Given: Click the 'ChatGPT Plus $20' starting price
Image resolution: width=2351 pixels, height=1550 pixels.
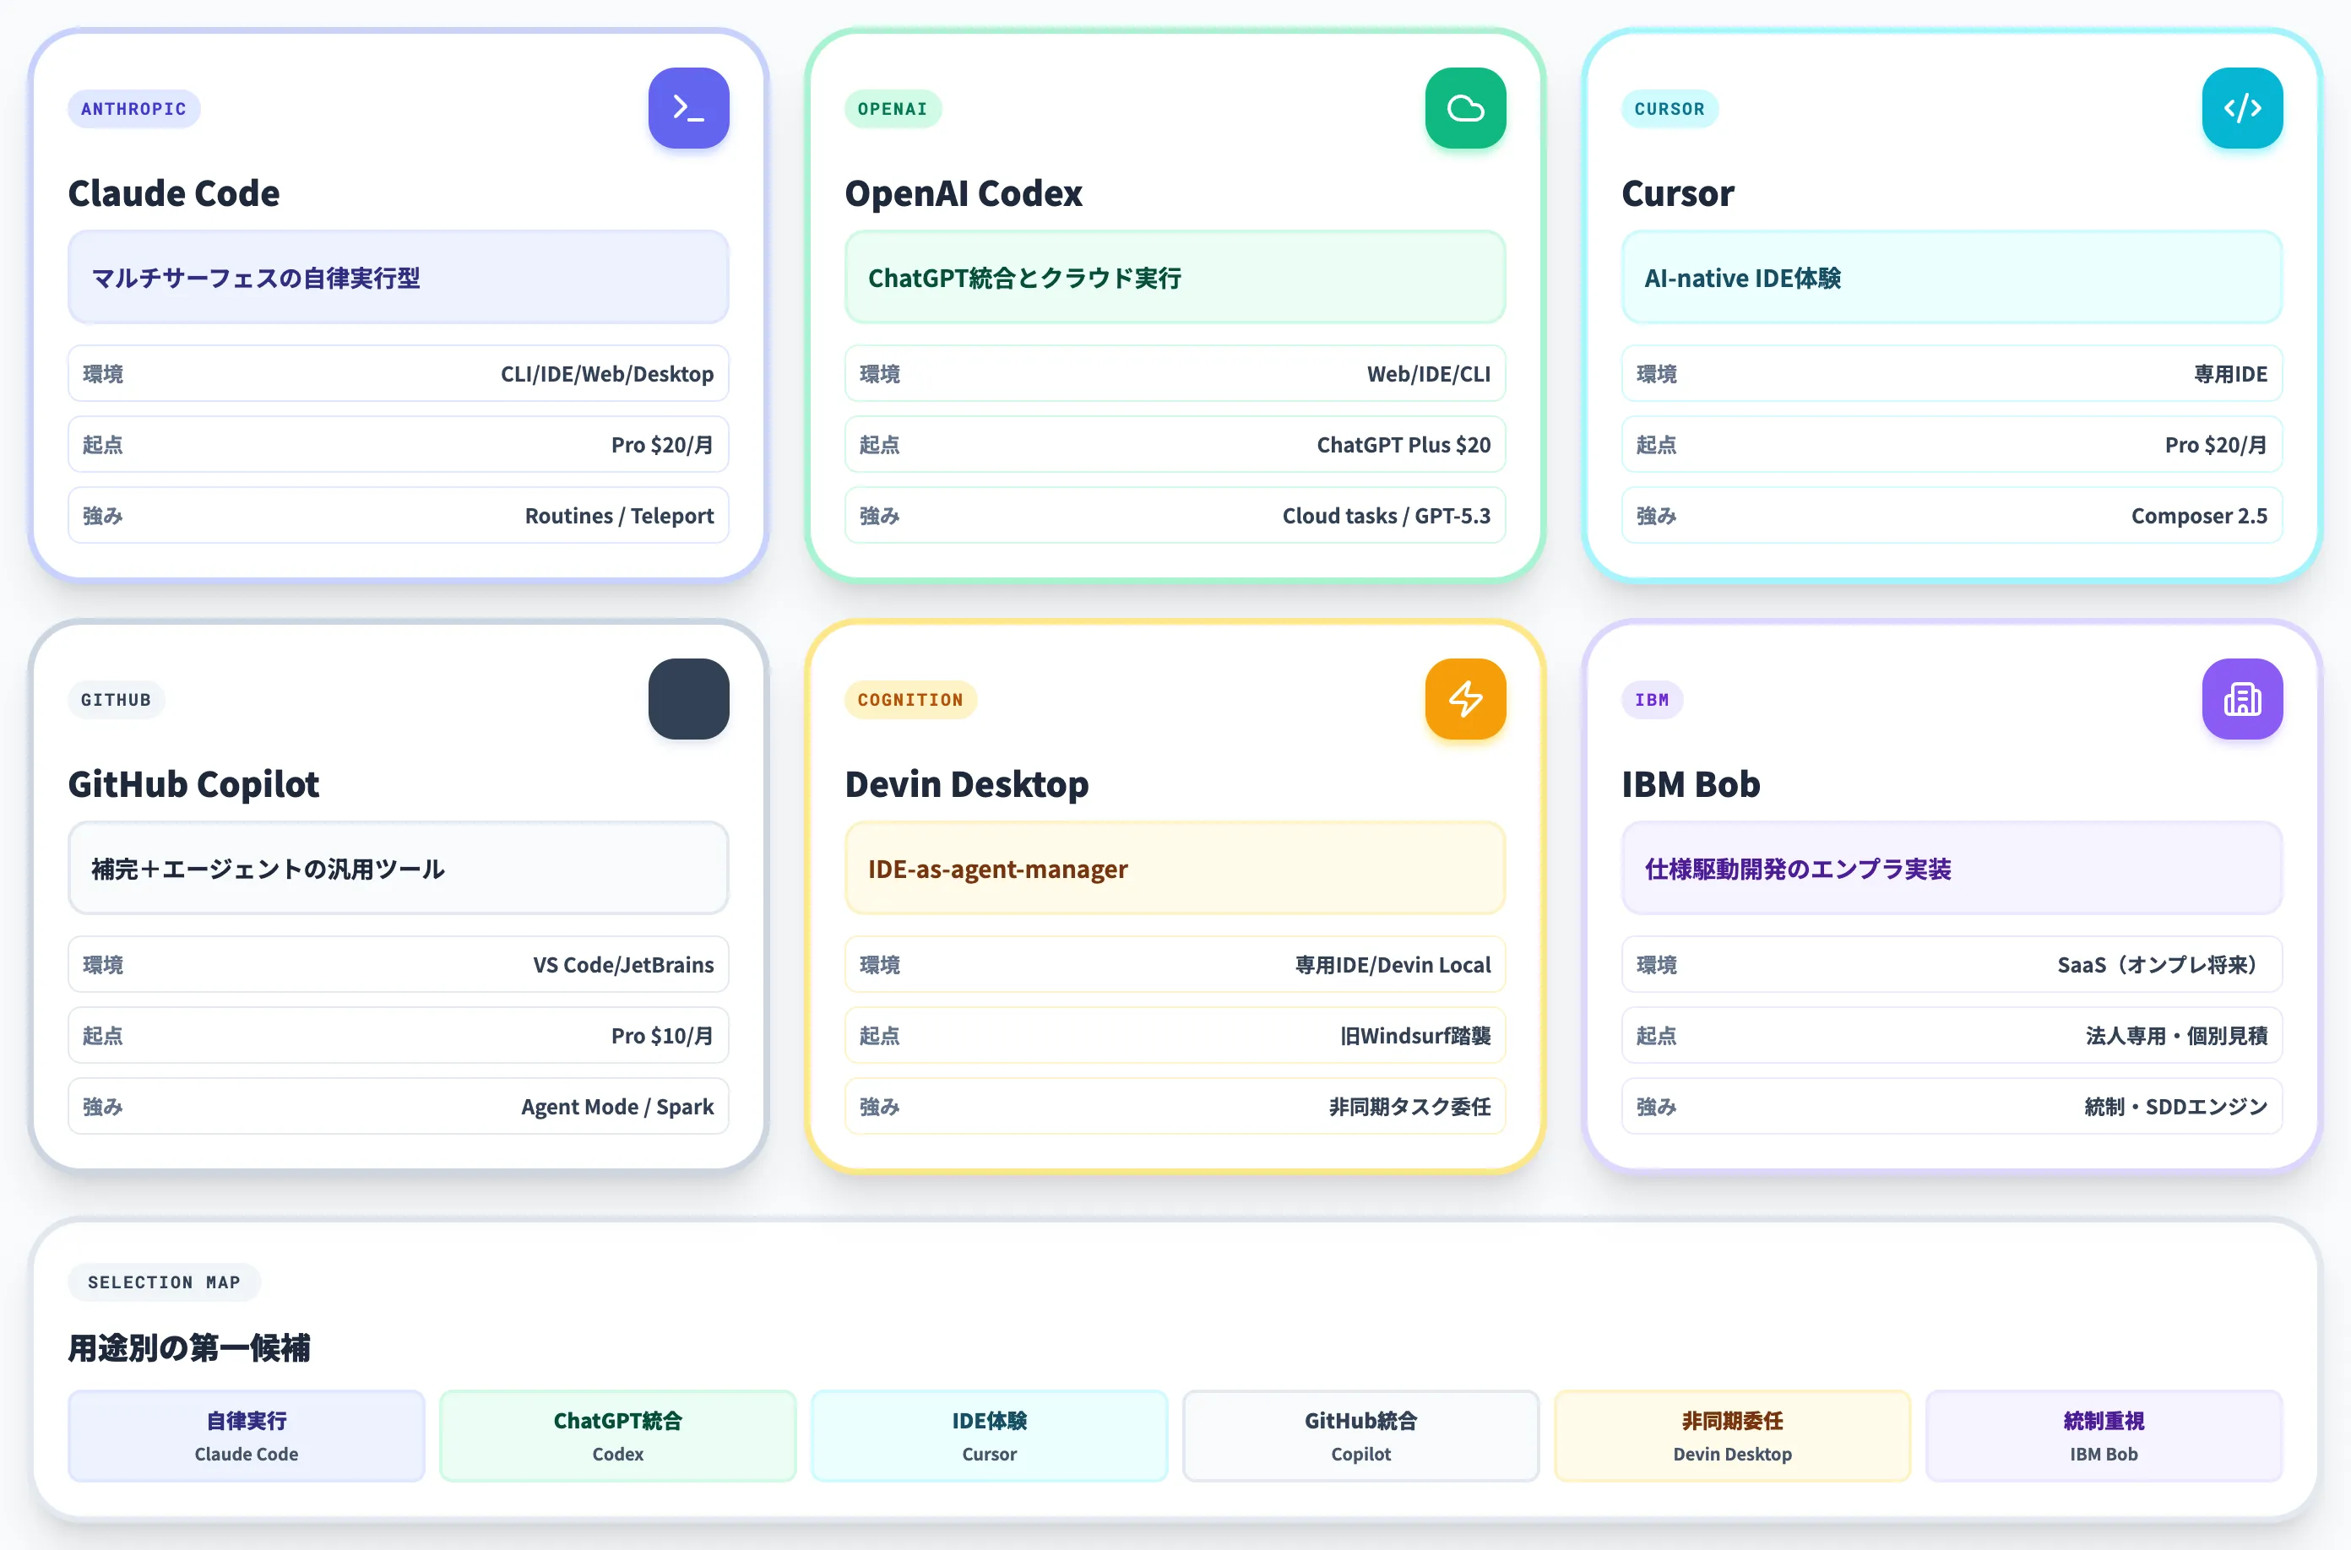Looking at the screenshot, I should click(1404, 445).
